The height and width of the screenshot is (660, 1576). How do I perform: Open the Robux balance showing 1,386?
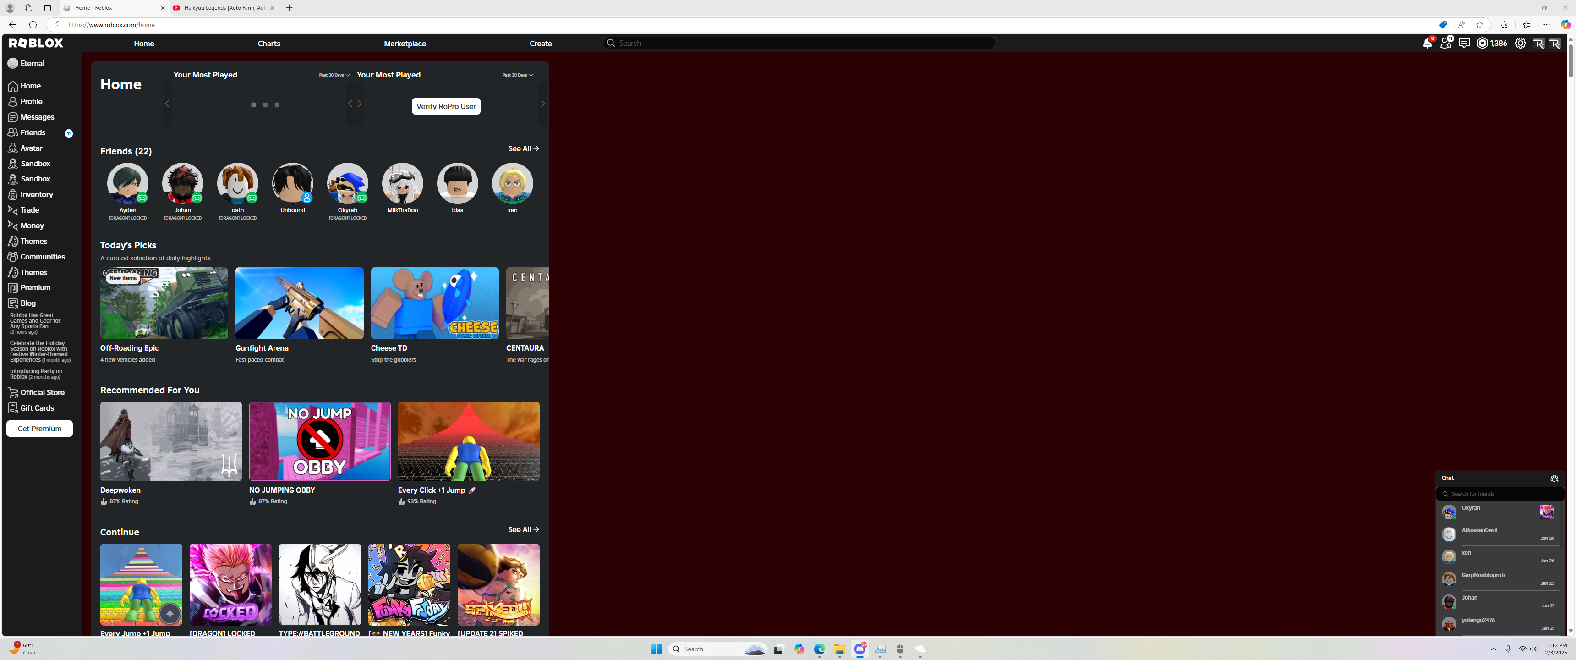[x=1492, y=43]
